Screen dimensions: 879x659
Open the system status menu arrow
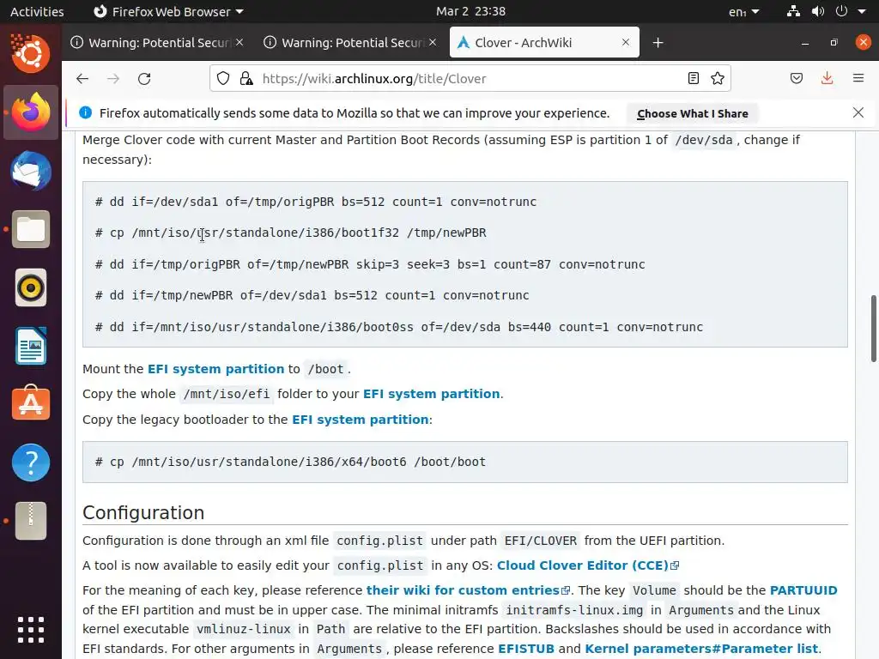[x=861, y=11]
